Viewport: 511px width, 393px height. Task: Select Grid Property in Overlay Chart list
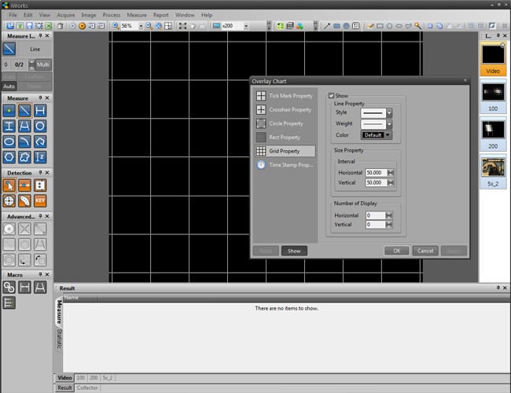(x=285, y=151)
